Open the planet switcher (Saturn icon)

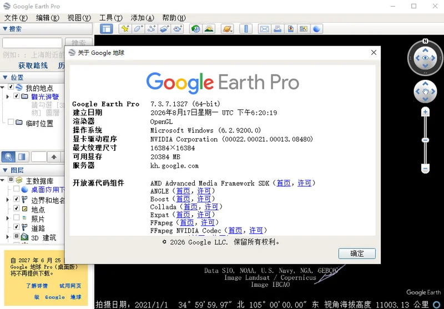click(228, 29)
